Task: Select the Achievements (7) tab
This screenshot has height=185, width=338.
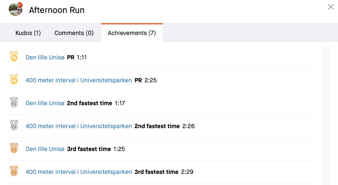Action: pyautogui.click(x=132, y=33)
